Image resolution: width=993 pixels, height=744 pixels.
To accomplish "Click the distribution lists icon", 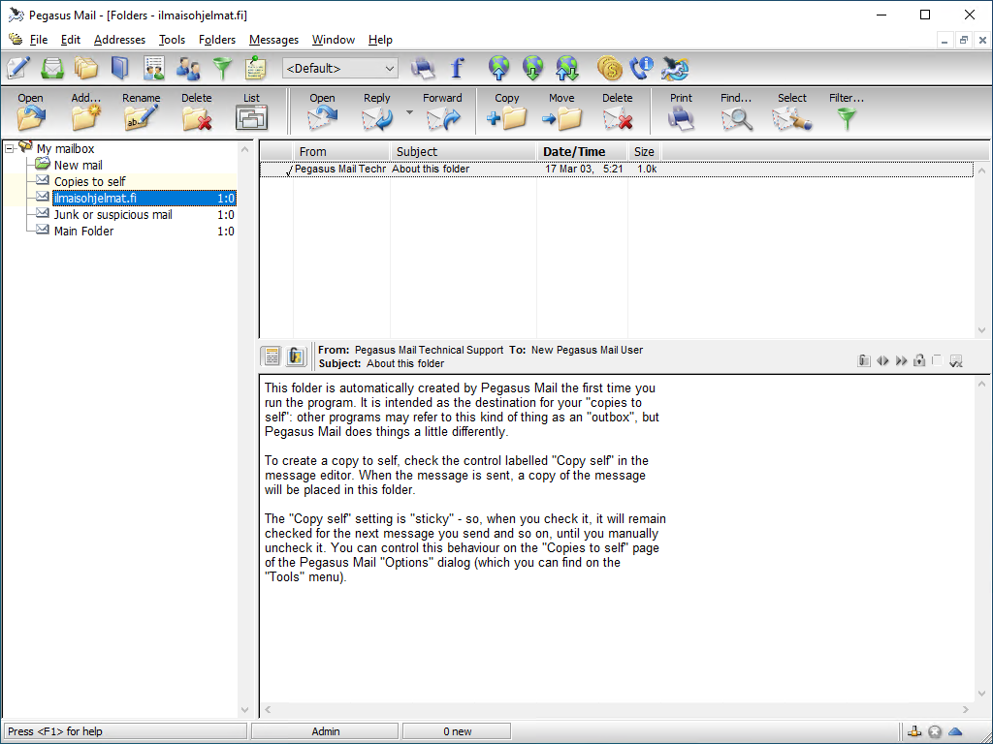I will (x=154, y=68).
